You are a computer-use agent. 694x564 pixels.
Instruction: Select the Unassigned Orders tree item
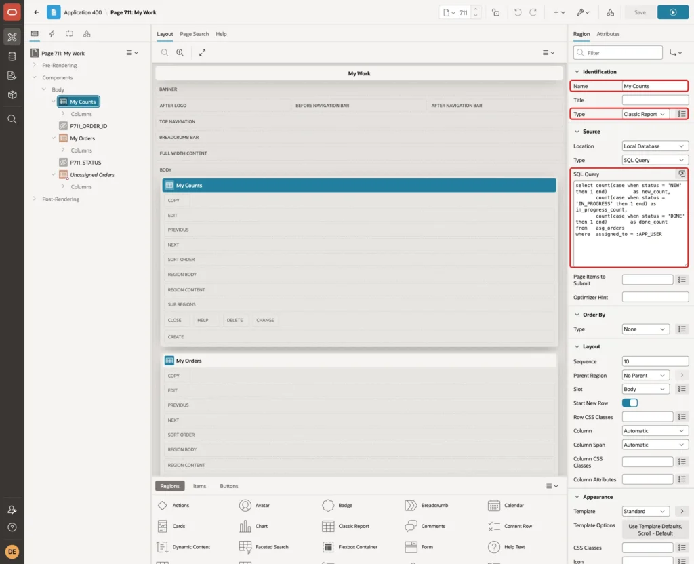[91, 175]
